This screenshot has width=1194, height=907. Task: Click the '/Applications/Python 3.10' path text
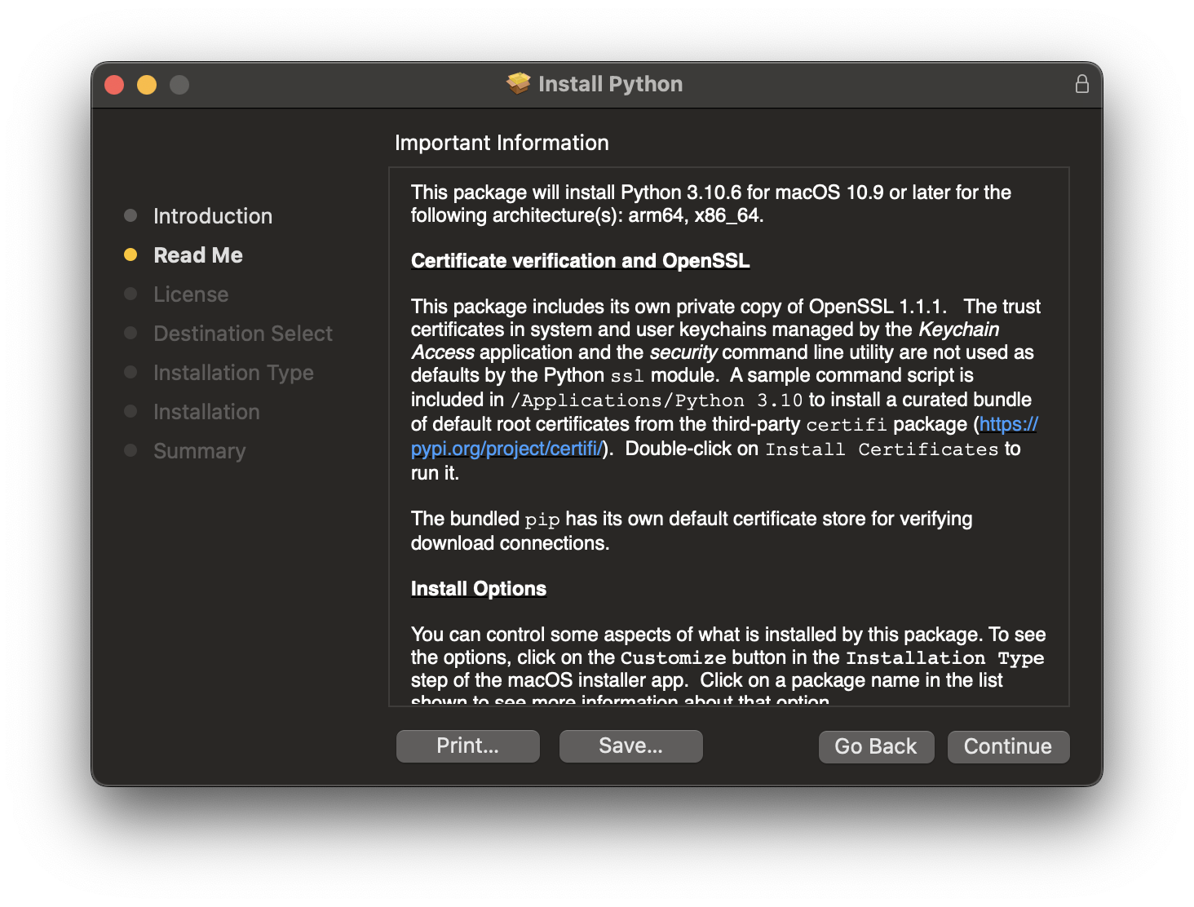click(x=657, y=400)
